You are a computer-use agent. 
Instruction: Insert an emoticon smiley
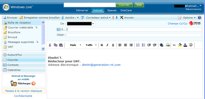[x=191, y=45]
